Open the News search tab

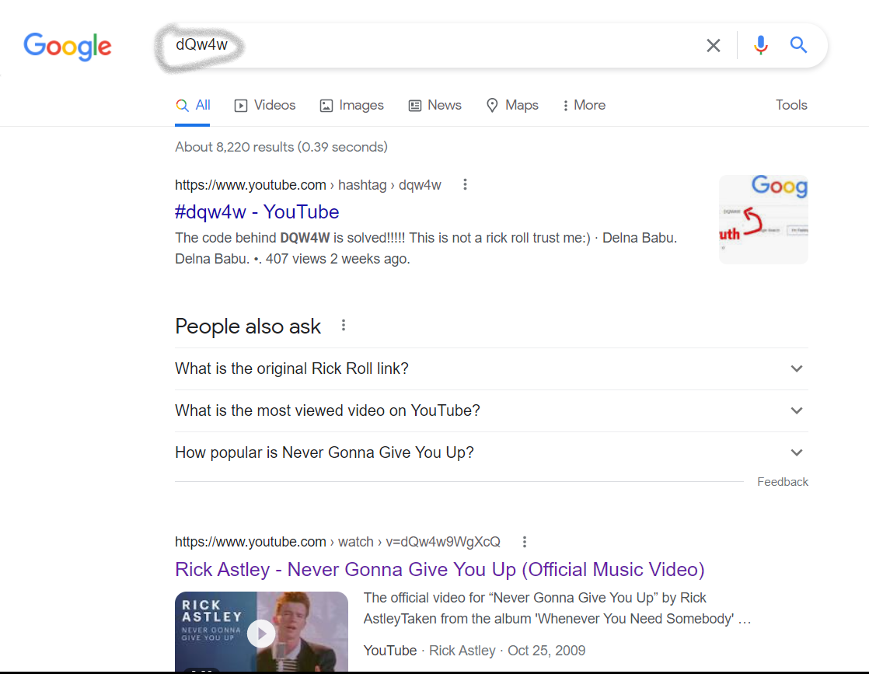[434, 105]
